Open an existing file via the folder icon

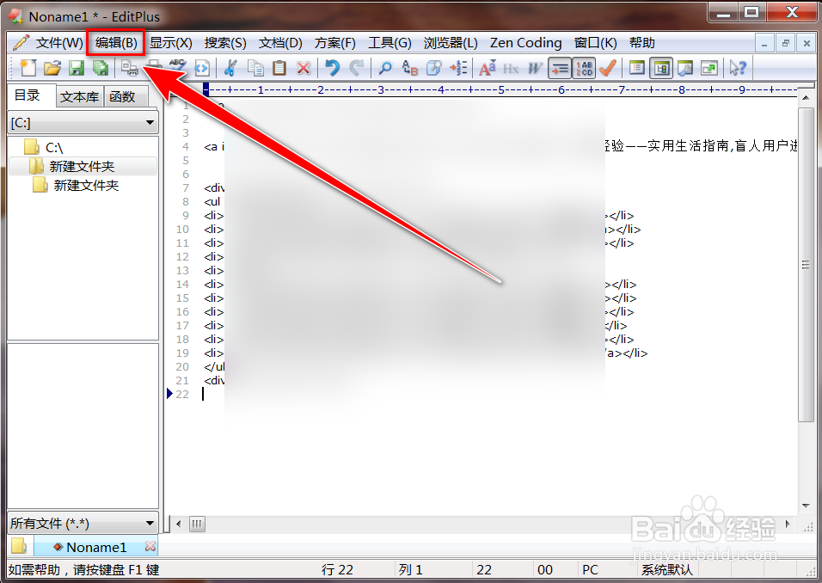(x=50, y=68)
